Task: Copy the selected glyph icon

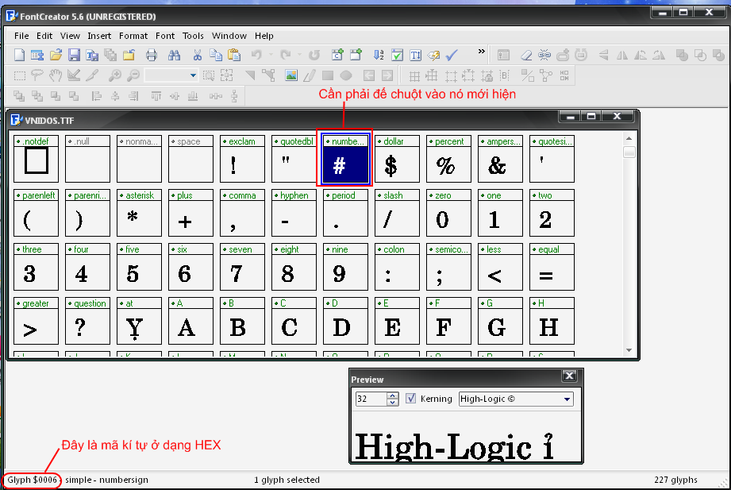Action: coord(215,55)
